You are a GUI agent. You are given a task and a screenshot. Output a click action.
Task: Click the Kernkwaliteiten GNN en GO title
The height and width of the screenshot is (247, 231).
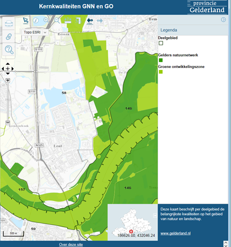(76, 6)
